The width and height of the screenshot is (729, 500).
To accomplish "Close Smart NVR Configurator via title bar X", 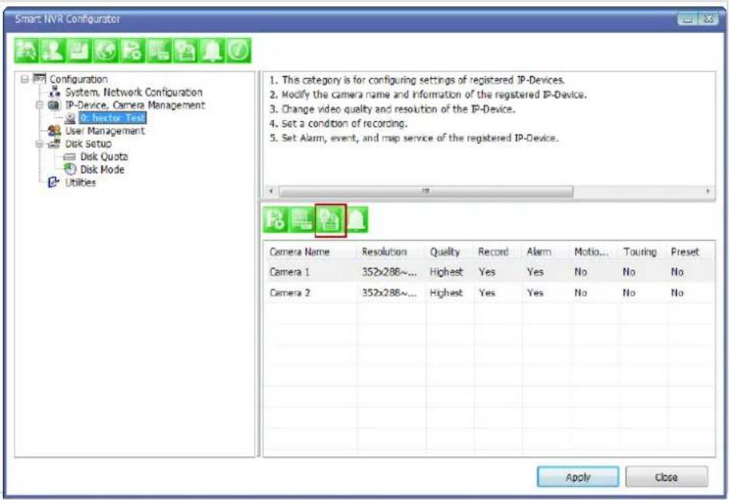I will 708,19.
